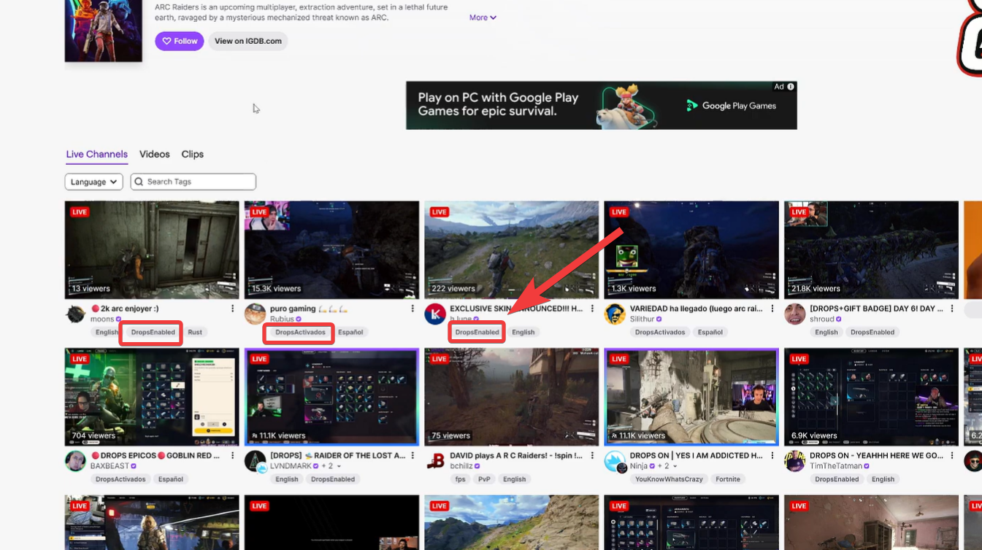Open the options menu for BAXBEAST's stream
Image resolution: width=982 pixels, height=550 pixels.
coord(233,456)
